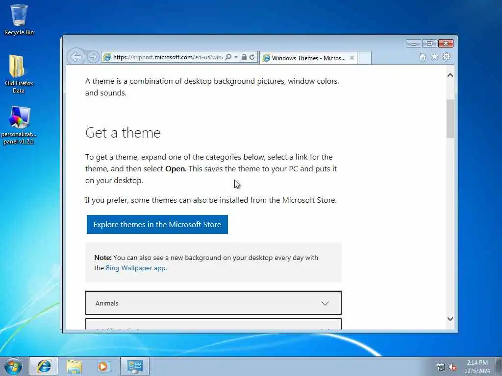Open the Bing Wallpaper app link

coord(136,268)
